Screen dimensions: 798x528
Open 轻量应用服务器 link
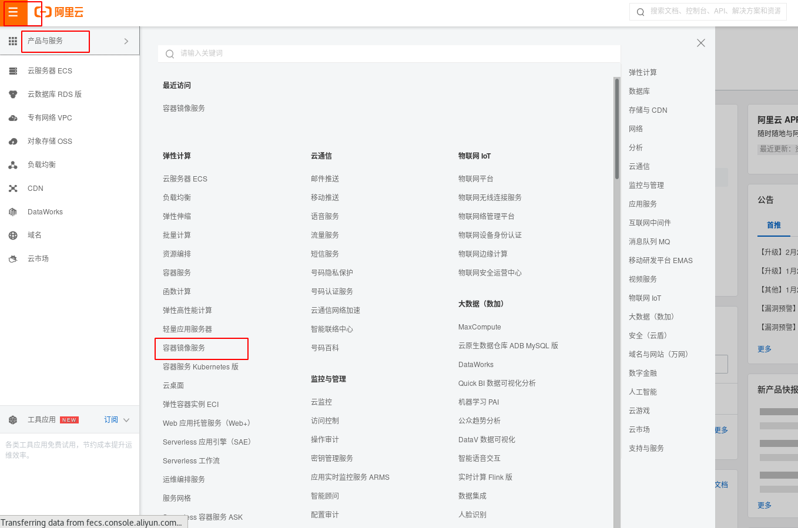pos(187,329)
